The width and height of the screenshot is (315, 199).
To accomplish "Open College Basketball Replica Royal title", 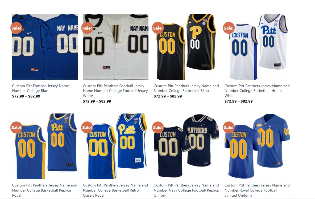I will point(45,190).
